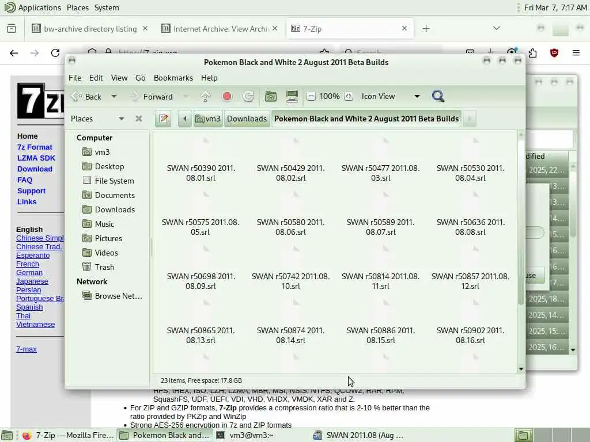Open the Go menu
This screenshot has height=442, width=590.
pos(141,78)
